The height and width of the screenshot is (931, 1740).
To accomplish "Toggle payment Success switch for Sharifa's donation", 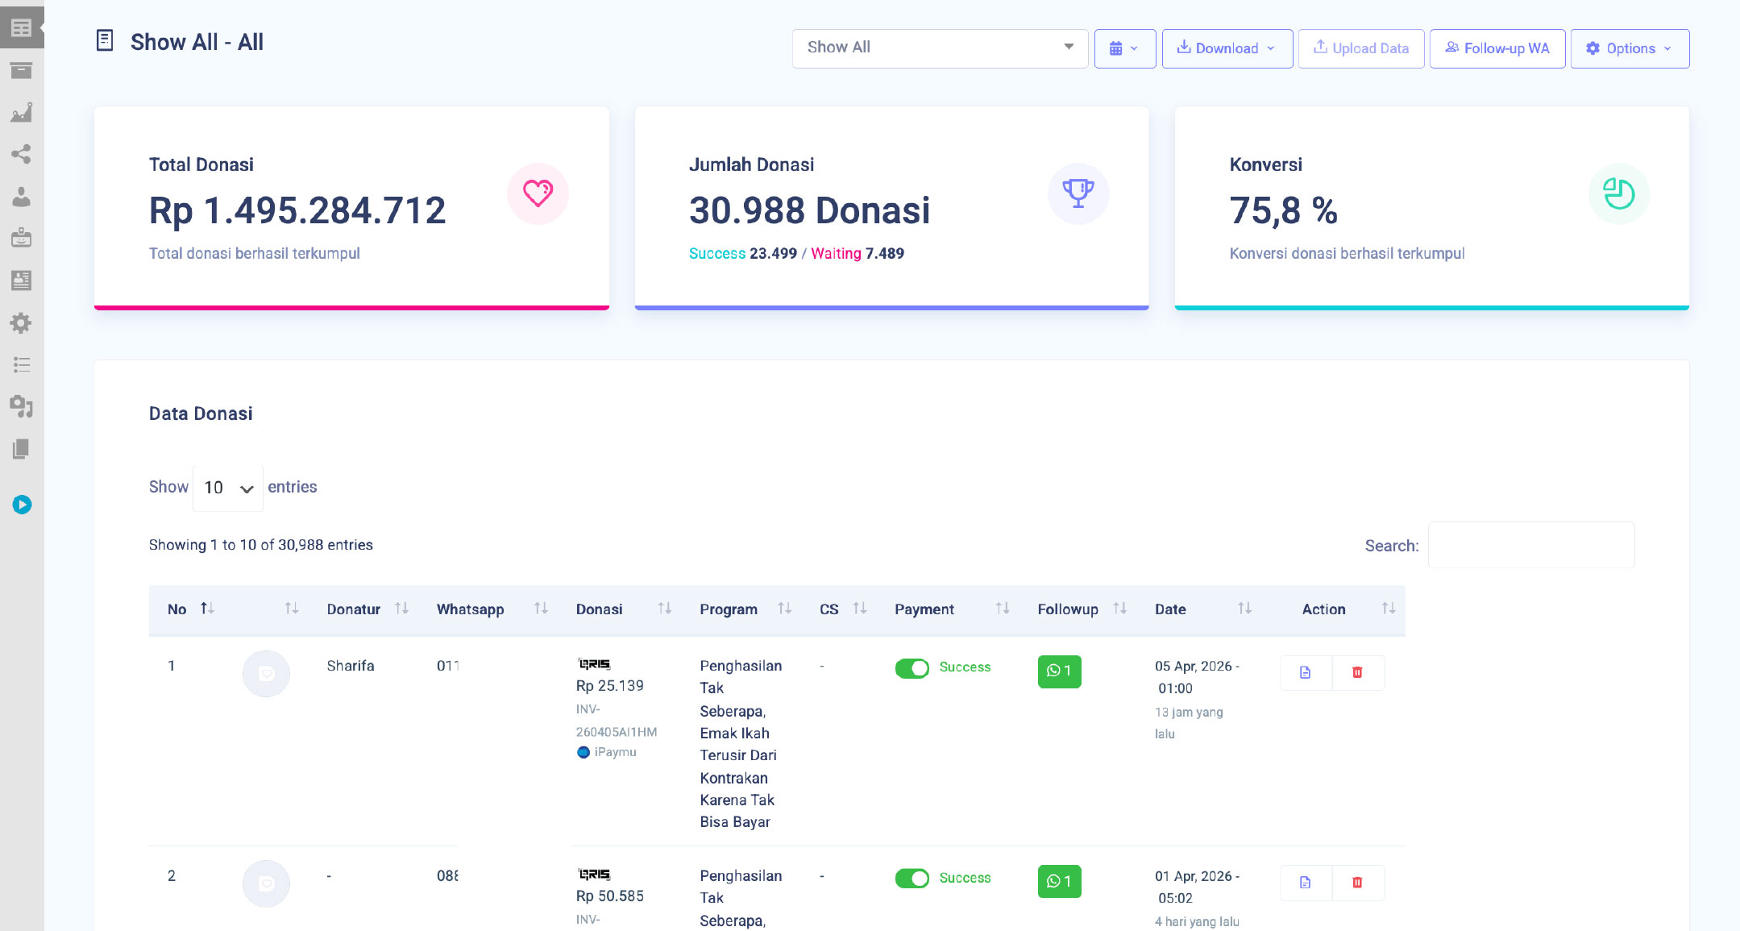I will pyautogui.click(x=912, y=667).
